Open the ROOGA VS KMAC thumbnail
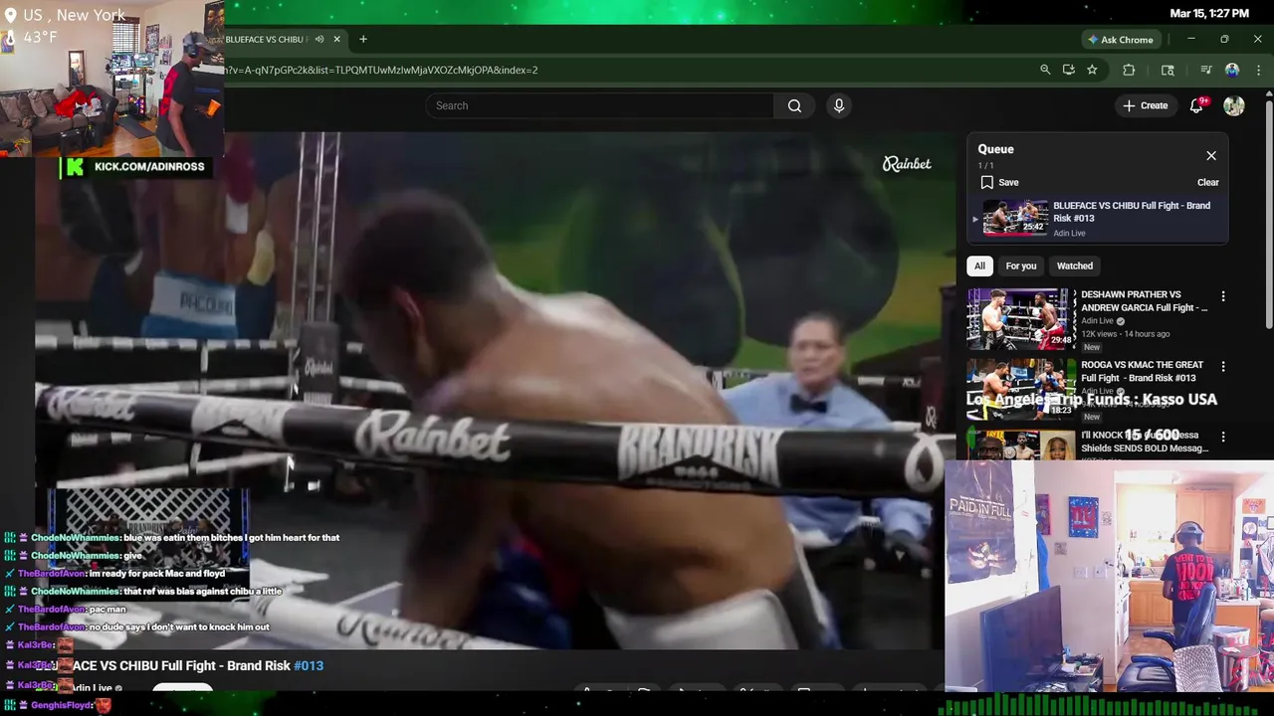Image resolution: width=1274 pixels, height=716 pixels. coord(1021,389)
